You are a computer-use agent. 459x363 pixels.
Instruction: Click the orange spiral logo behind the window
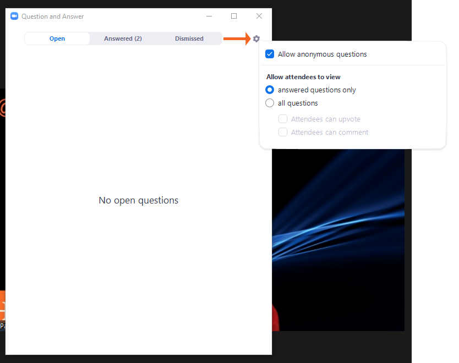pyautogui.click(x=2, y=108)
